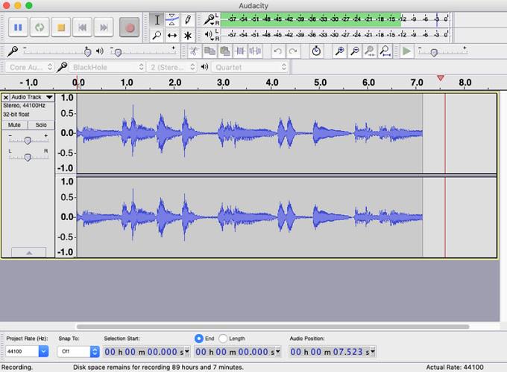507x372 pixels.
Task: Adjust the track pan L/R slider
Action: (28, 157)
